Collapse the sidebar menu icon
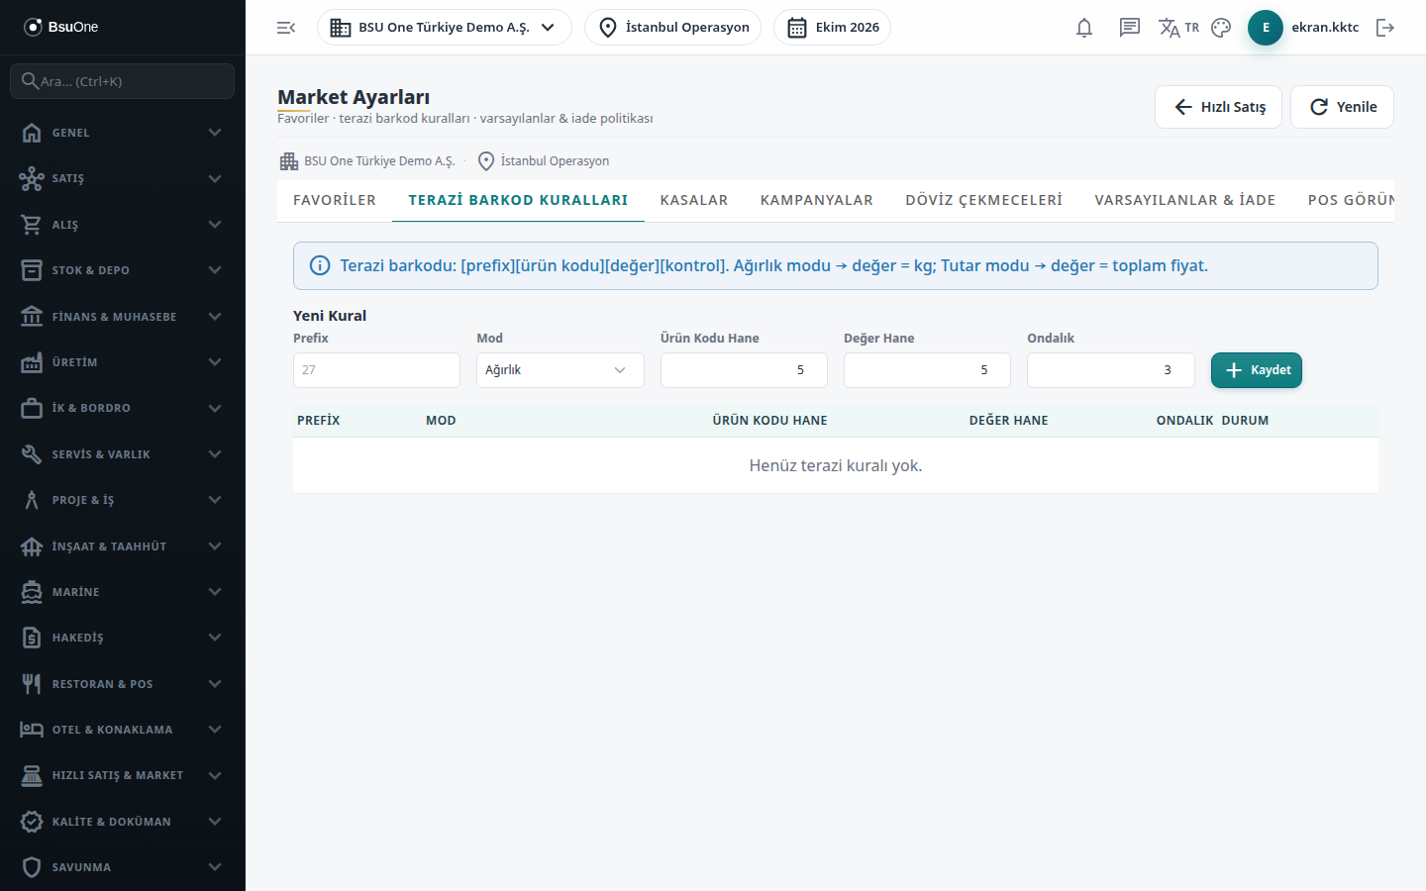Screen dimensions: 1426x891 point(286,28)
